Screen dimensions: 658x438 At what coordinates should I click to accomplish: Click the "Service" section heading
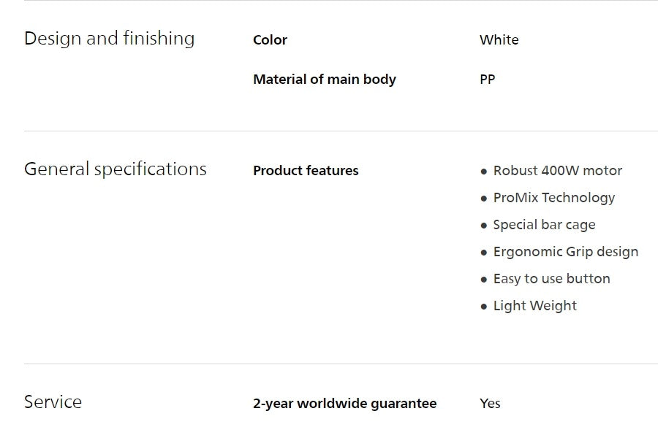[53, 402]
